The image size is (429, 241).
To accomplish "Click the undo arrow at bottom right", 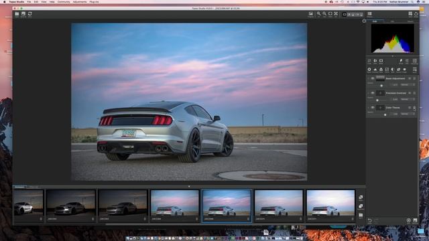I will click(x=369, y=220).
